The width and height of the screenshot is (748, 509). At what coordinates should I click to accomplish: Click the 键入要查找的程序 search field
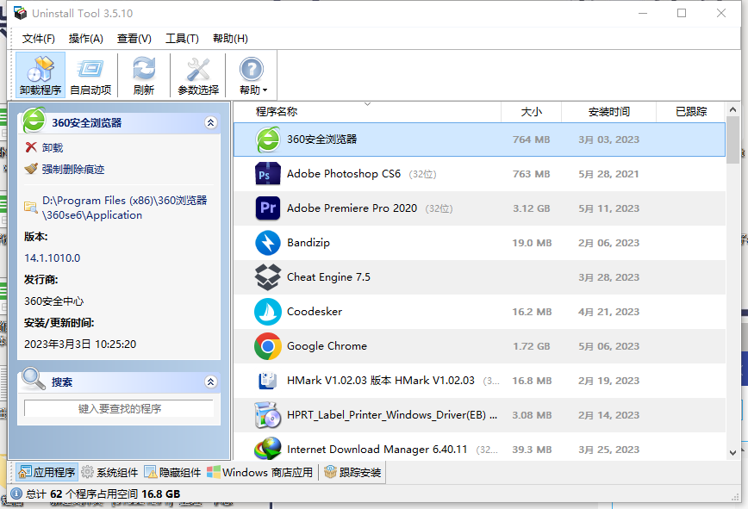[x=119, y=408]
